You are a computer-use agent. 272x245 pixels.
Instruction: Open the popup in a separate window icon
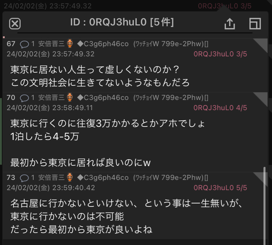[255, 24]
